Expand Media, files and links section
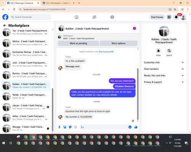Image resolution: width=191 pixels, height=152 pixels. pyautogui.click(x=164, y=76)
